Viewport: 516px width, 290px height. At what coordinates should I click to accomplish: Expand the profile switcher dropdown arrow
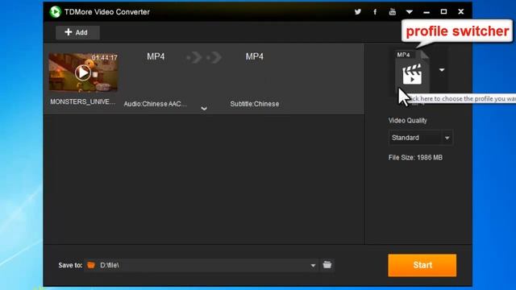(x=442, y=70)
